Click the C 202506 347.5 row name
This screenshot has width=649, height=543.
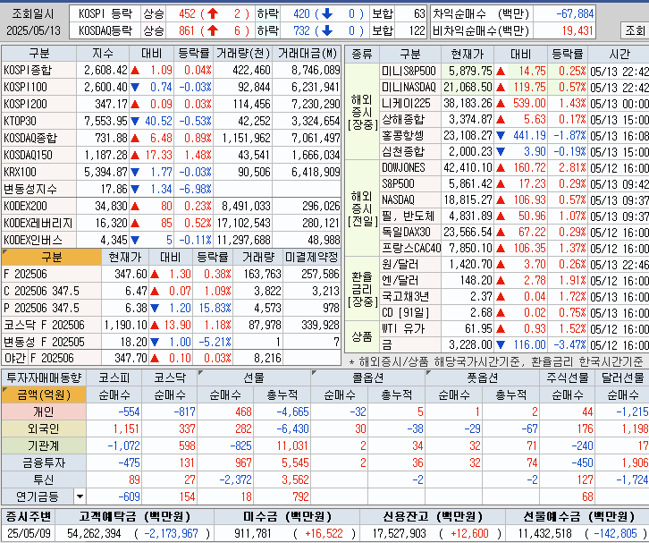[x=41, y=291]
